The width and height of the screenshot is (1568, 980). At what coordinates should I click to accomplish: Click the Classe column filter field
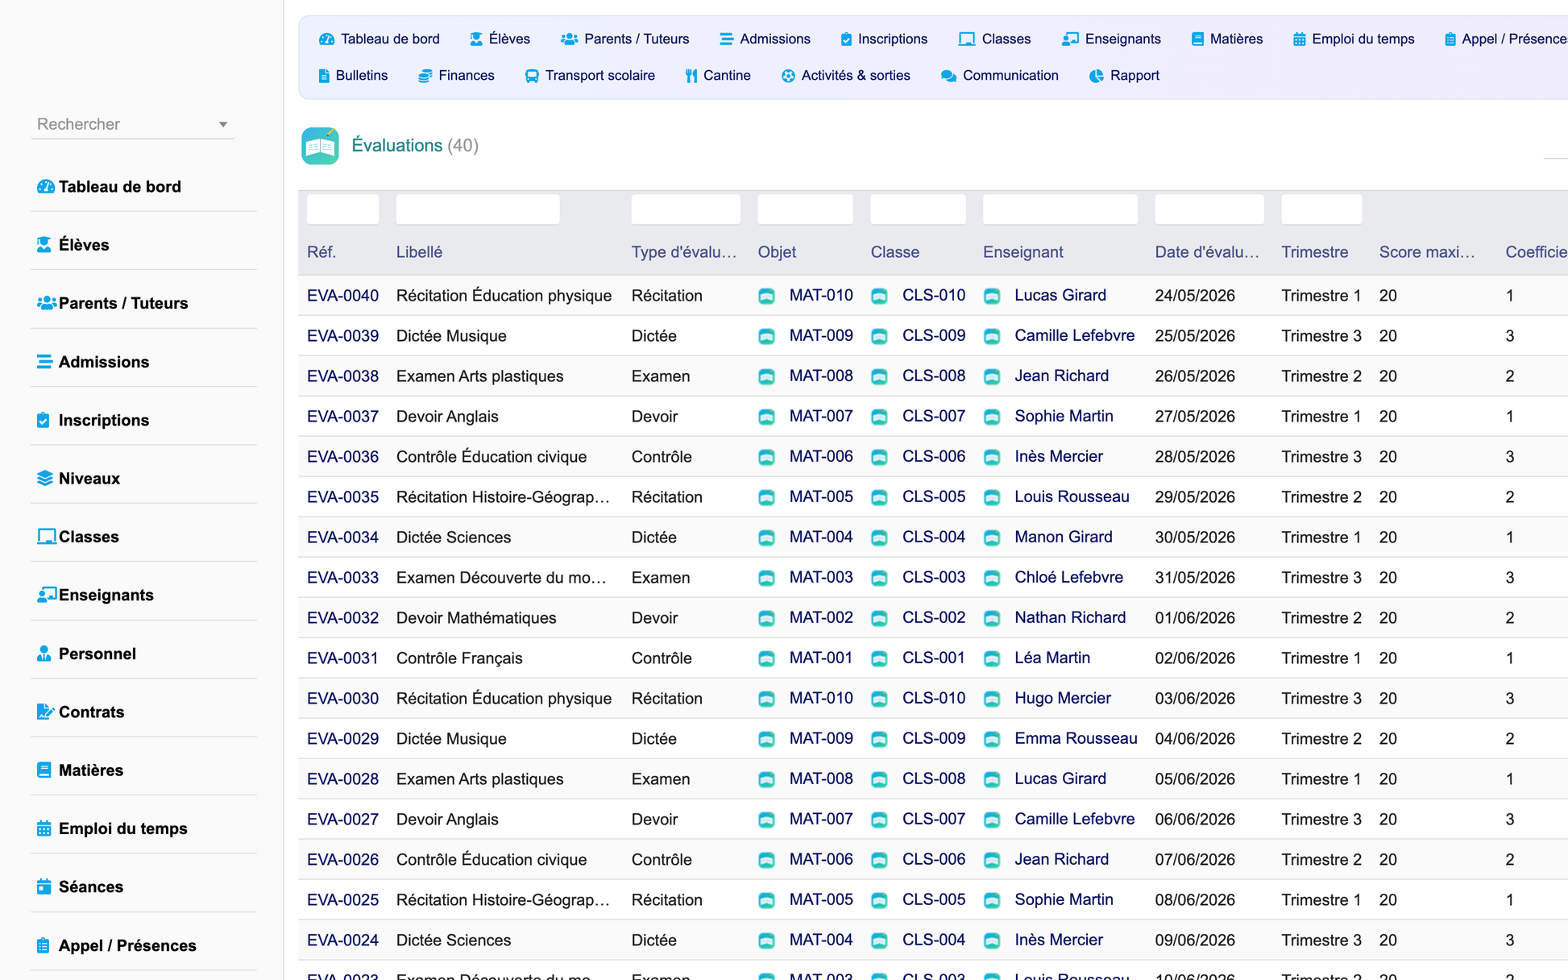click(x=918, y=210)
